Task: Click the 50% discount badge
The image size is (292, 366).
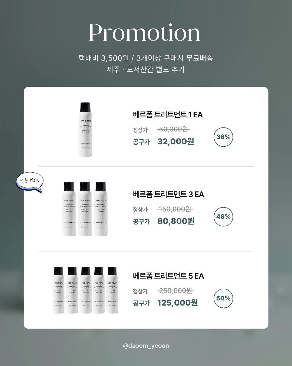Action: tap(223, 298)
